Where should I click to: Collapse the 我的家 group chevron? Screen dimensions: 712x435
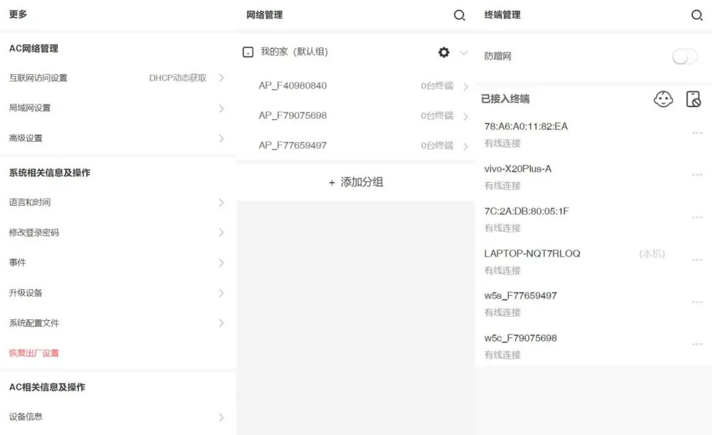[463, 53]
